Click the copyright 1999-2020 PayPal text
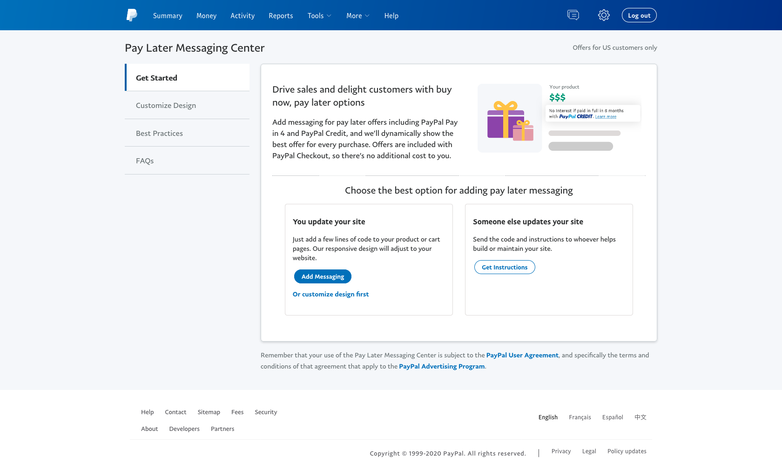Image resolution: width=782 pixels, height=470 pixels. coord(448,454)
